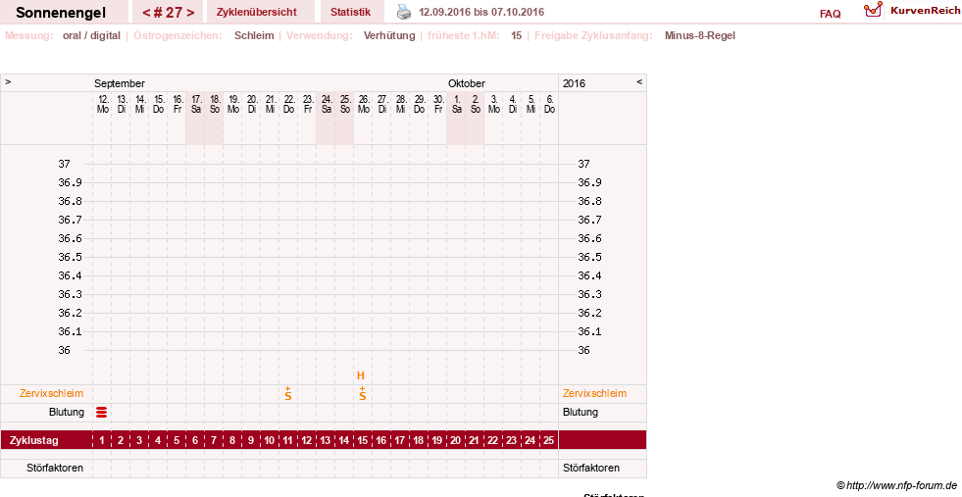Image resolution: width=962 pixels, height=497 pixels.
Task: Click the Sonnenengel profile name
Action: pos(61,13)
